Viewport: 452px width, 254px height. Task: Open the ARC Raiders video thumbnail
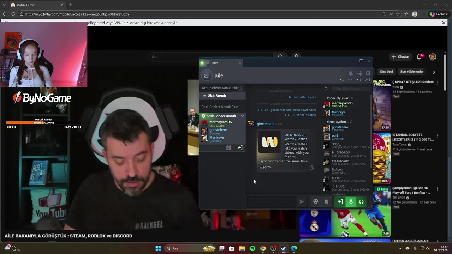(x=382, y=105)
